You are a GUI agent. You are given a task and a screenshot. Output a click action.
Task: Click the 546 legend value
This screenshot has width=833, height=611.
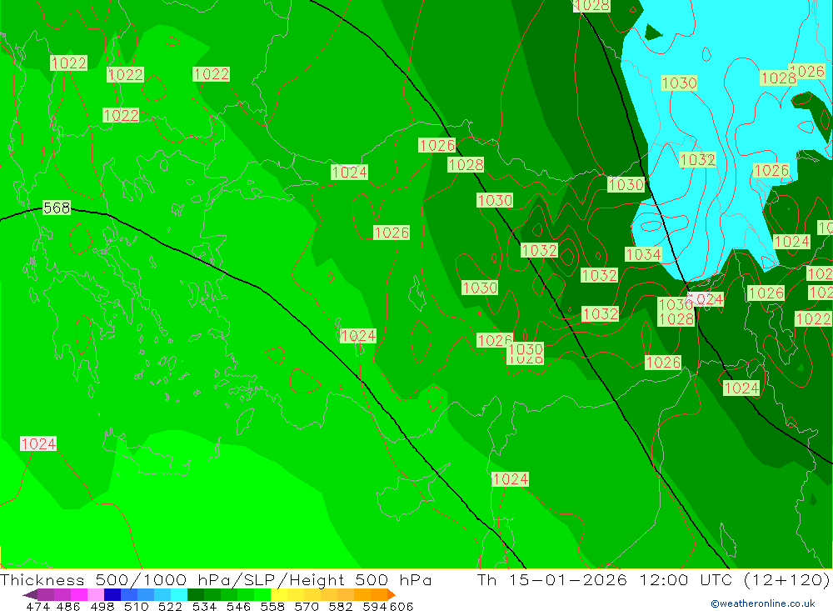point(238,606)
